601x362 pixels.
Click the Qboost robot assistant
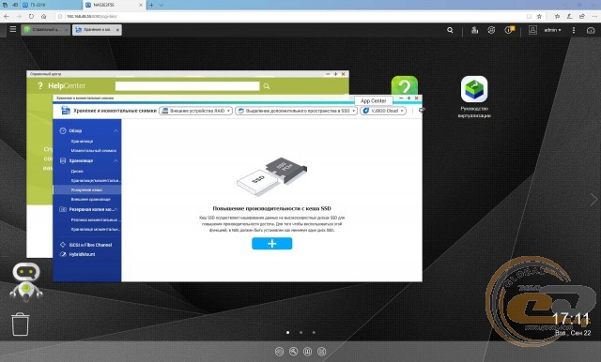tap(26, 281)
